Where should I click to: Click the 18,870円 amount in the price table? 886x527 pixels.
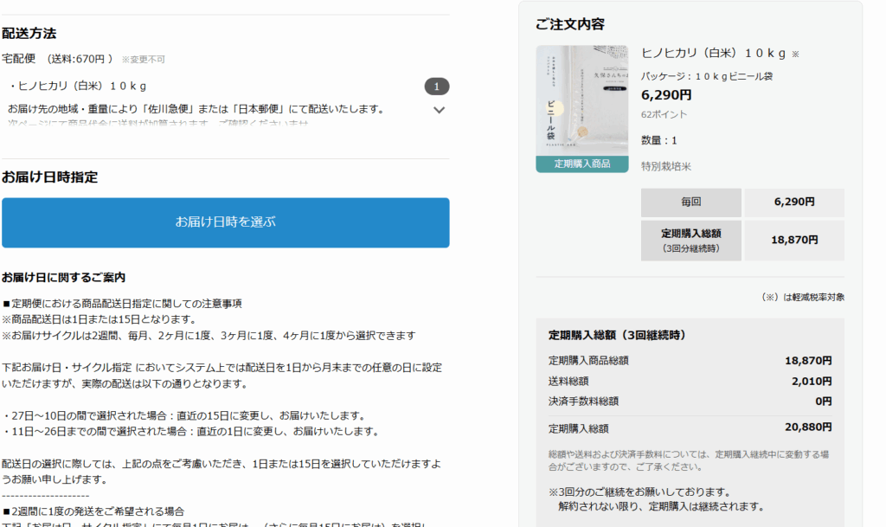point(793,241)
